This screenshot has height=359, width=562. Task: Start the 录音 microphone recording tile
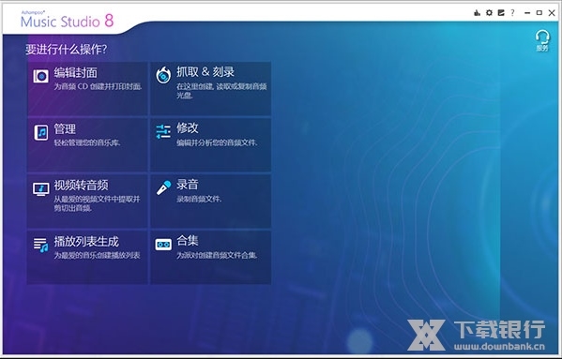210,201
